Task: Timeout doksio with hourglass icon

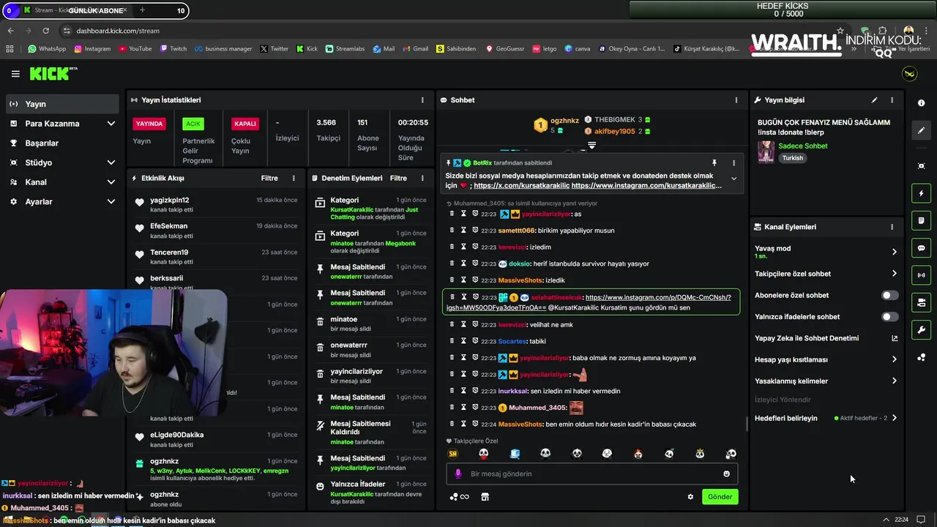Action: [463, 263]
